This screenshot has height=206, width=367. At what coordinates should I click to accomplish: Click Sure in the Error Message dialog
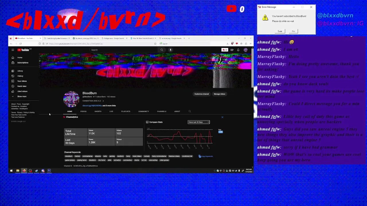pos(280,31)
